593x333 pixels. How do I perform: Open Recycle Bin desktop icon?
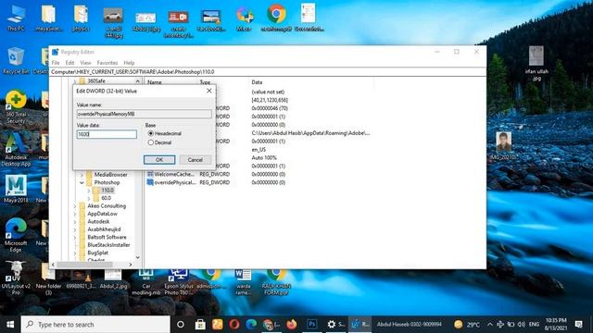click(16, 60)
